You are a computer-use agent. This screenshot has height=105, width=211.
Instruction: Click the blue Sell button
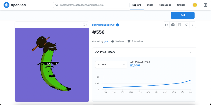[183, 15]
